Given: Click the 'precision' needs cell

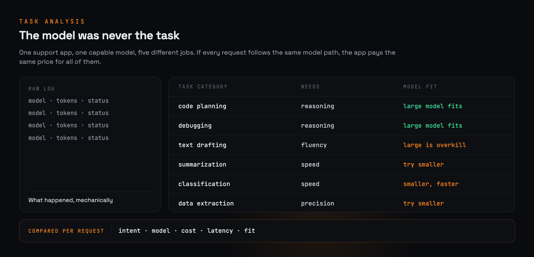Looking at the screenshot, I should tap(318, 203).
